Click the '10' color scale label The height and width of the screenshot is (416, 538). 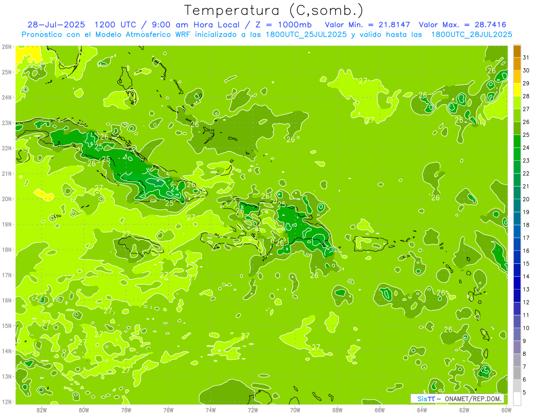pos(526,328)
